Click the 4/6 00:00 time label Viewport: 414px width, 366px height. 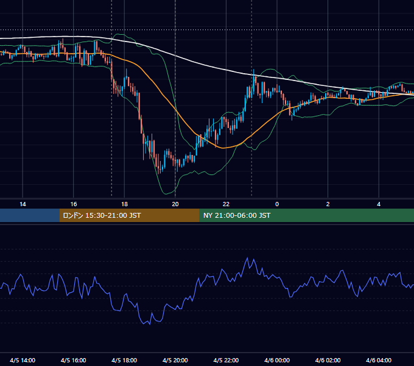(x=277, y=360)
